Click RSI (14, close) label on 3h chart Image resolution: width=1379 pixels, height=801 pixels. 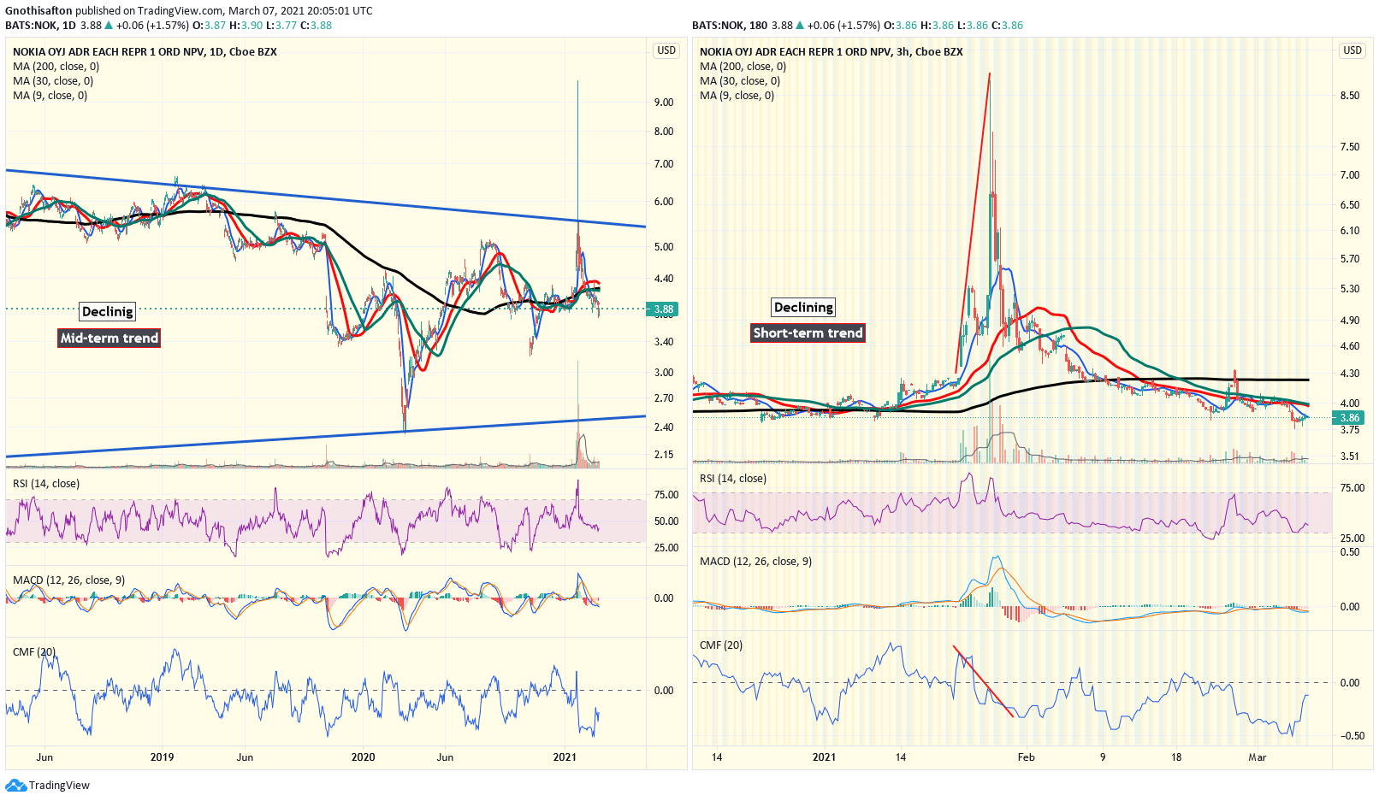coord(733,479)
